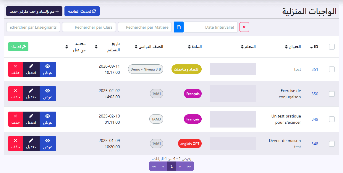Click the due date 2025-01-09 10:20:00
Image resolution: width=343 pixels, height=173 pixels.
point(109,143)
